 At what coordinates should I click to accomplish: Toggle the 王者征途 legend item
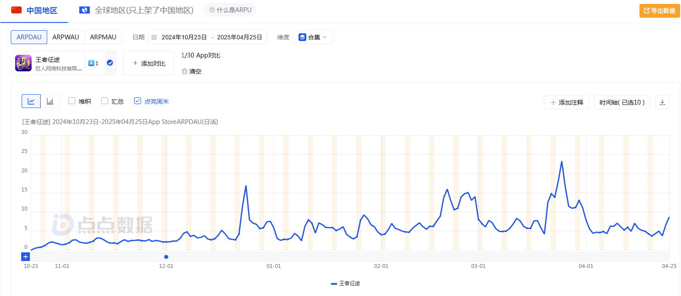pos(345,283)
